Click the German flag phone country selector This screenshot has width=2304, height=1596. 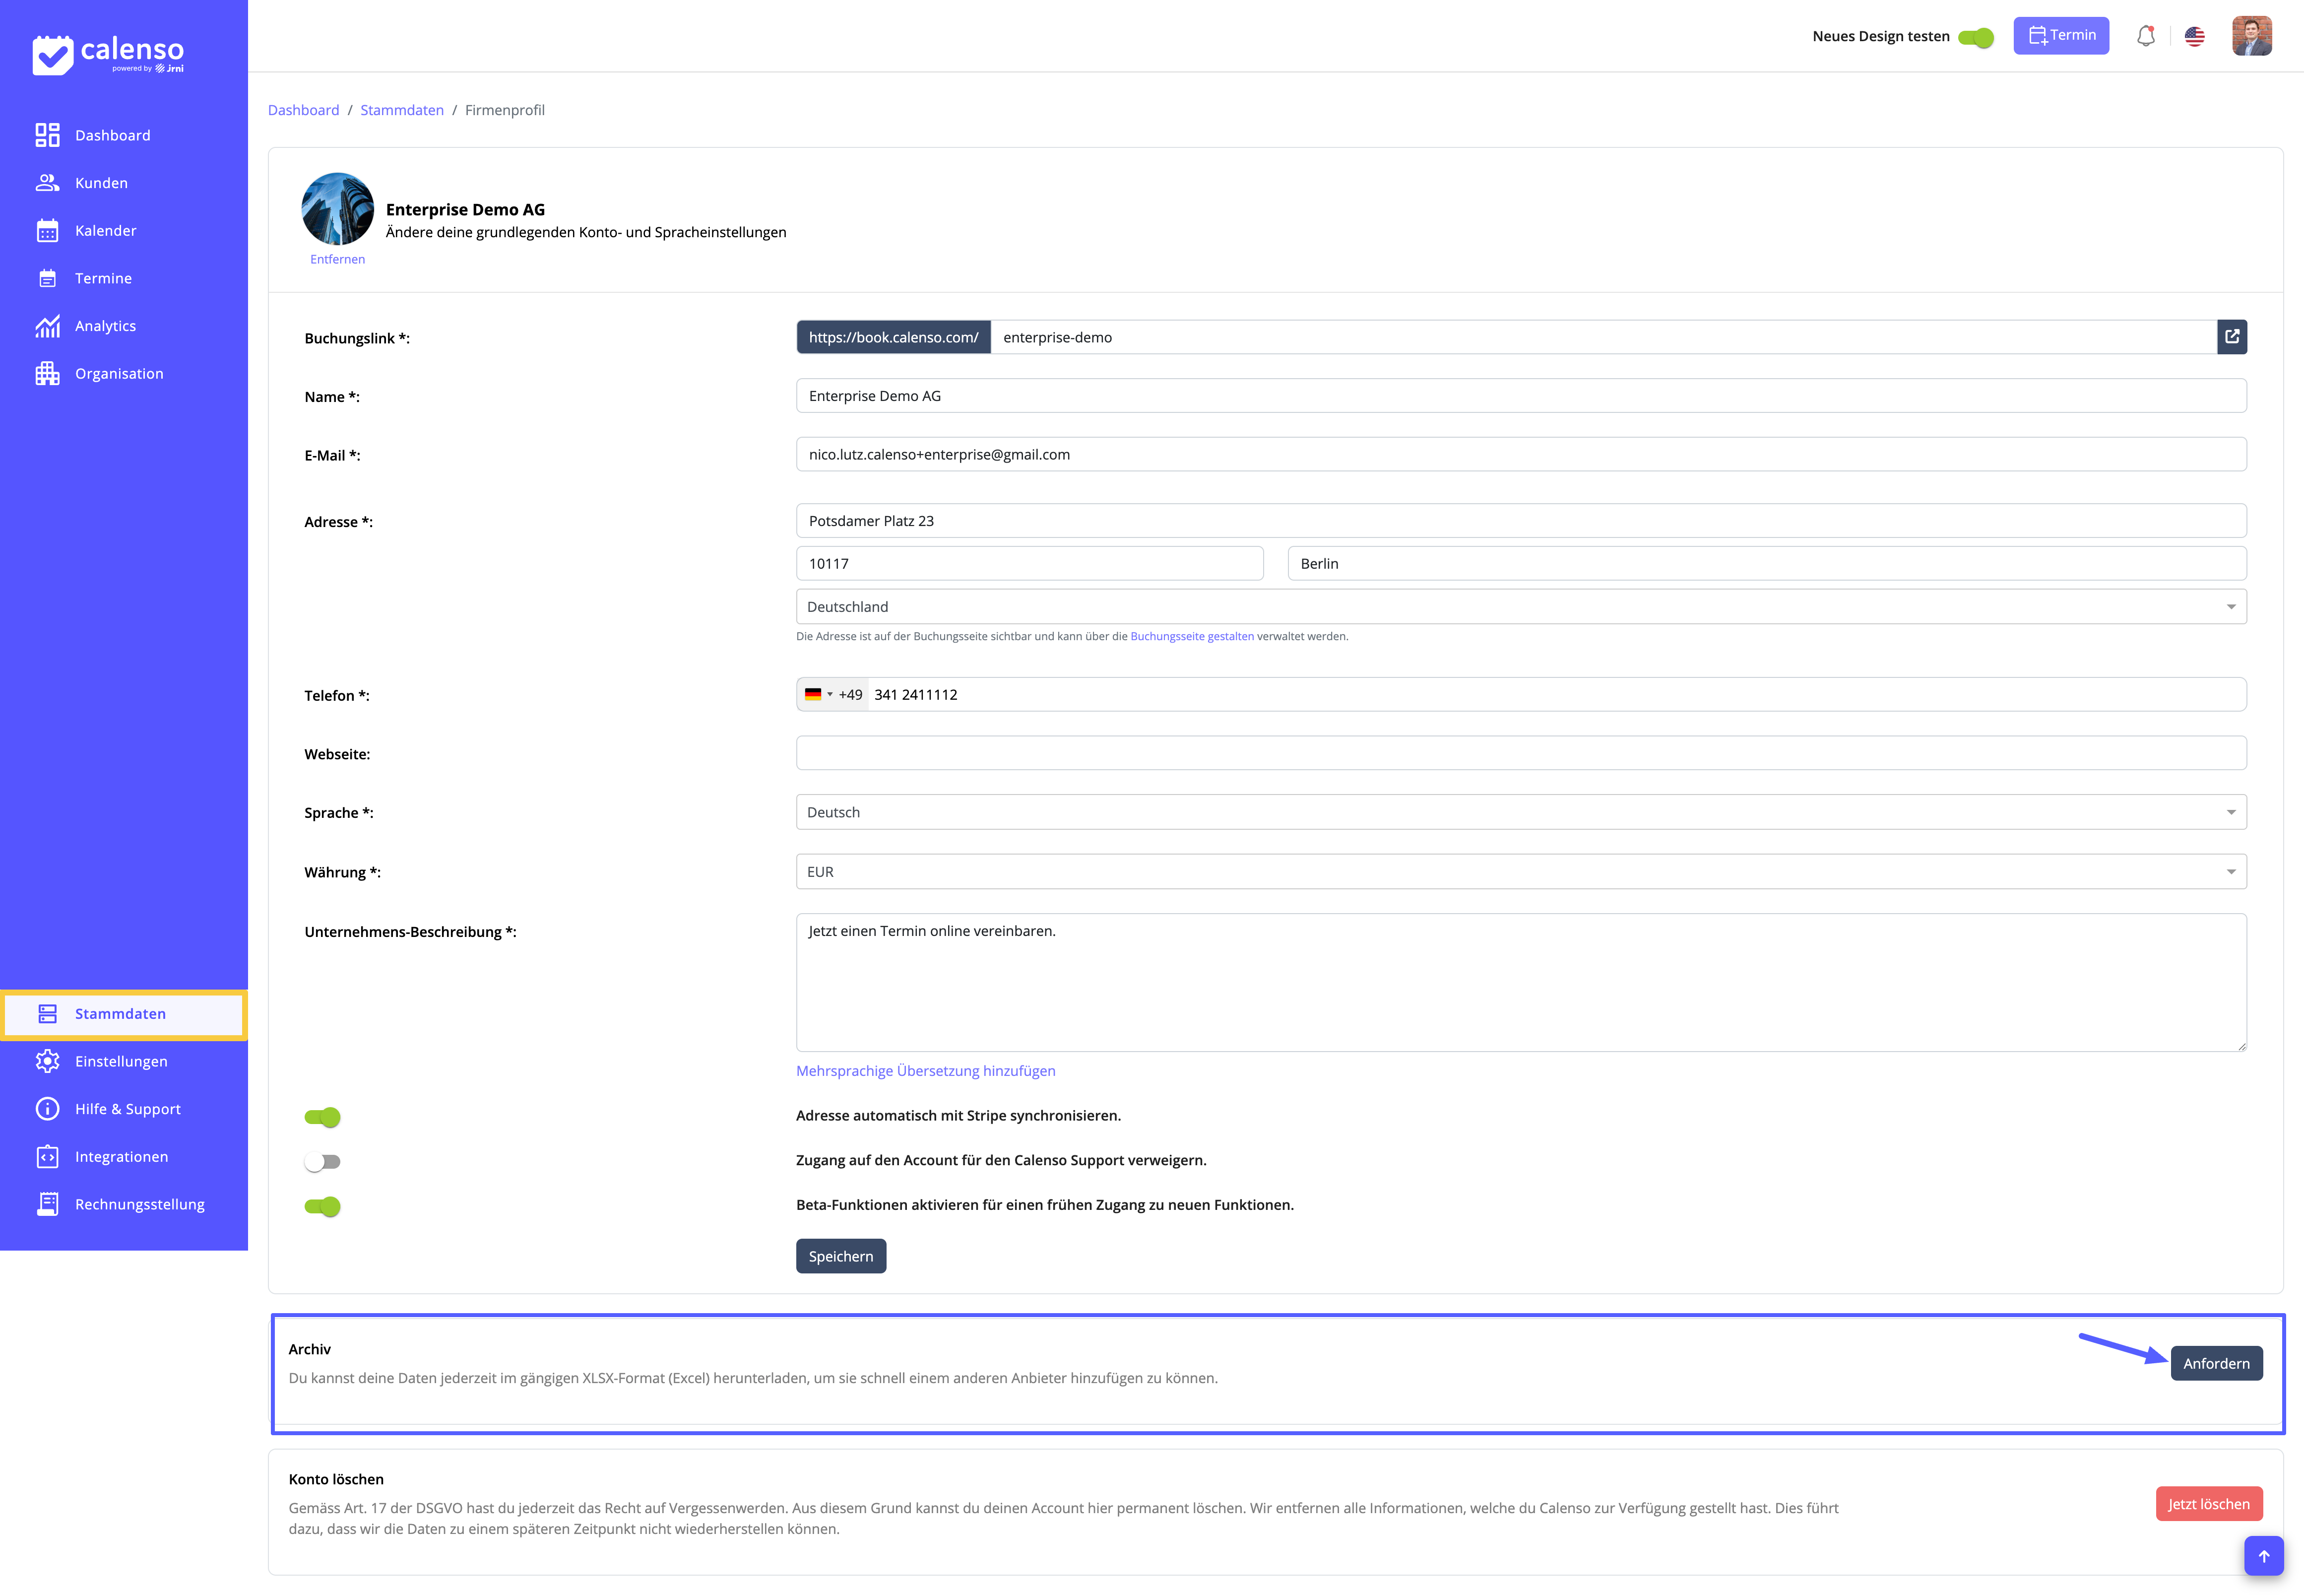pyautogui.click(x=819, y=695)
